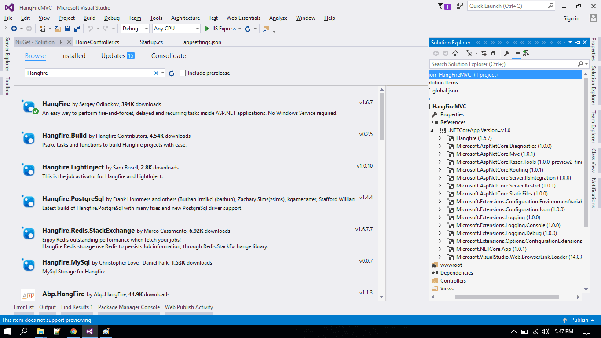Click the Properties wrench icon
This screenshot has height=338, width=601.
[x=506, y=53]
